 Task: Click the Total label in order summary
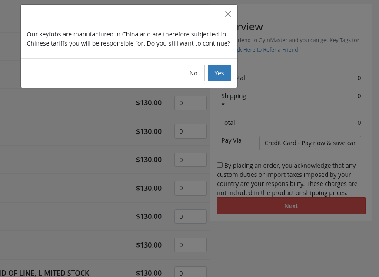[228, 123]
